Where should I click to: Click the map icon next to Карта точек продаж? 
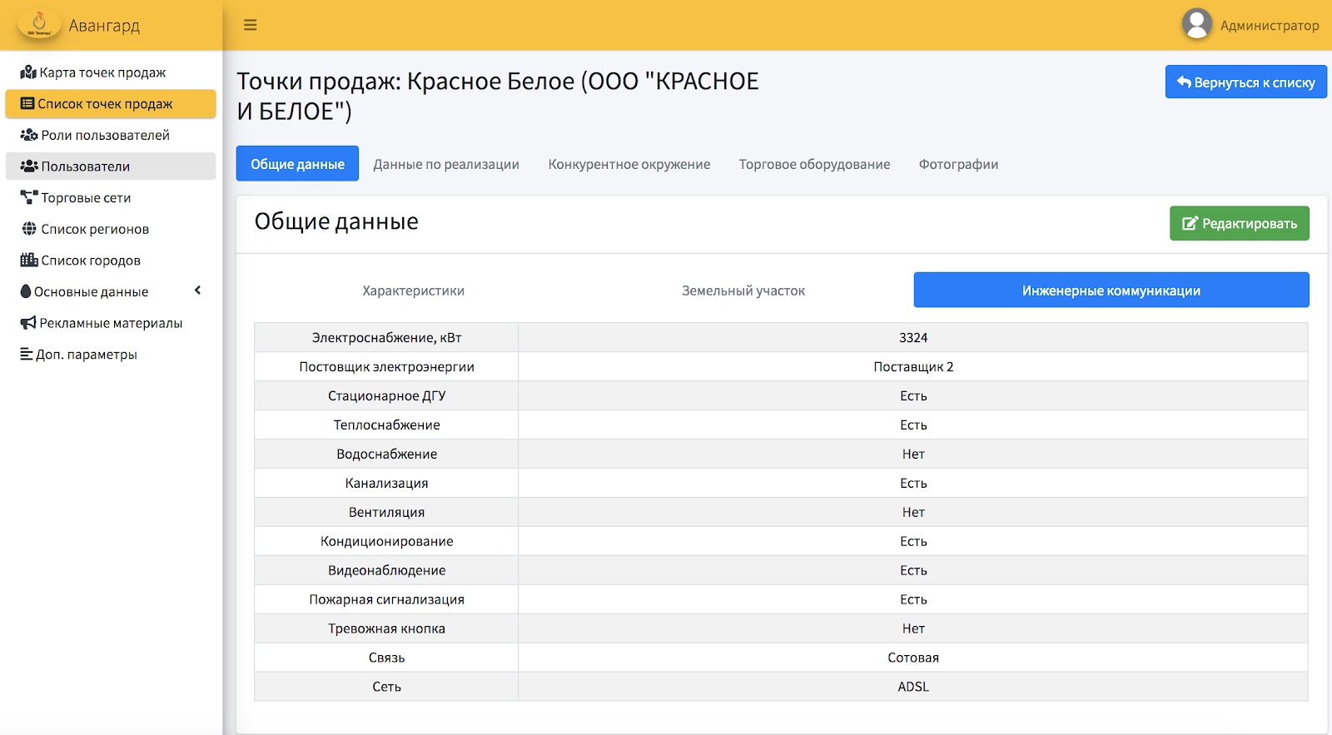28,72
